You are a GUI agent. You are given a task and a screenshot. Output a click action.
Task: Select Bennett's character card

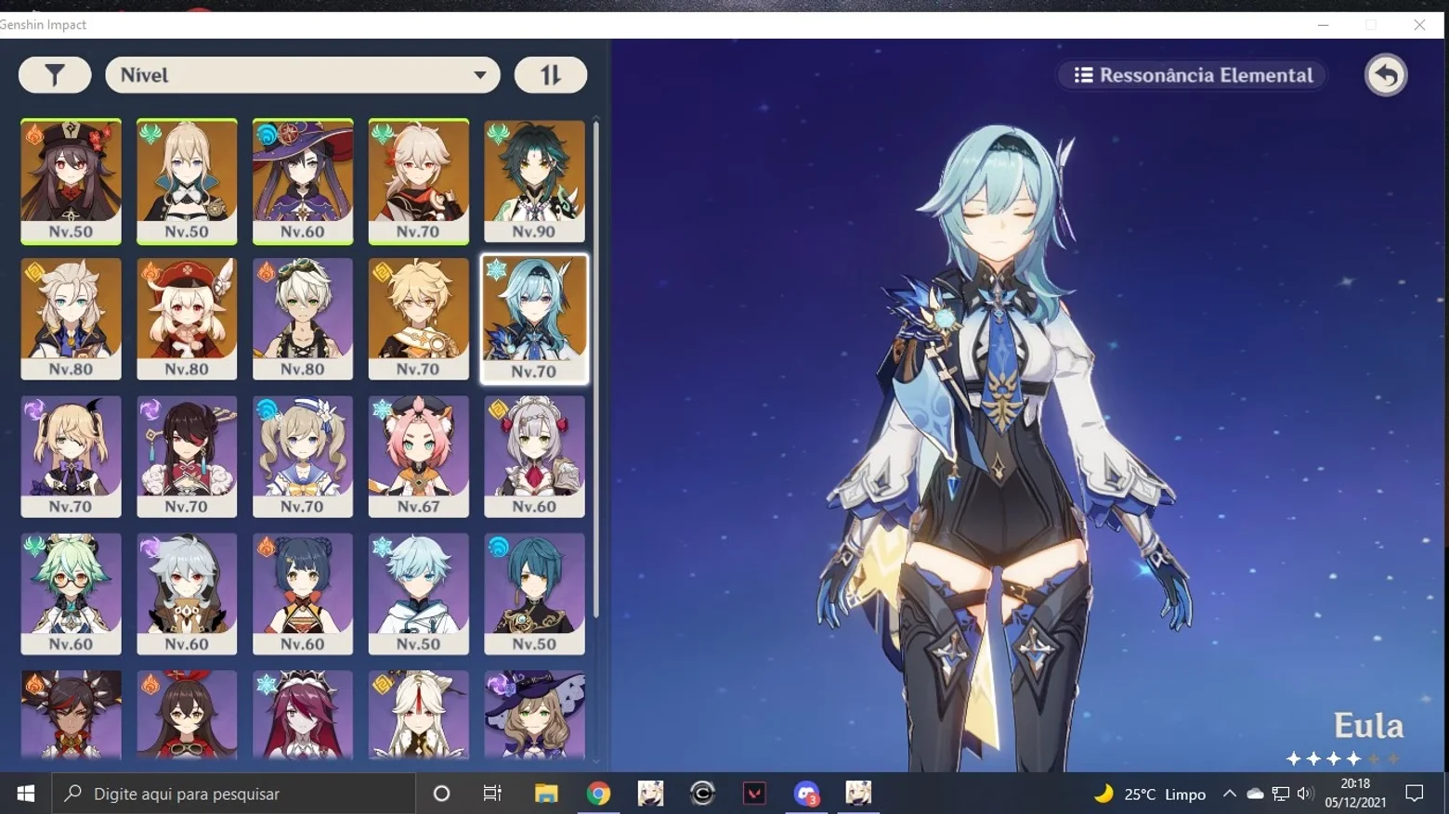coord(303,319)
